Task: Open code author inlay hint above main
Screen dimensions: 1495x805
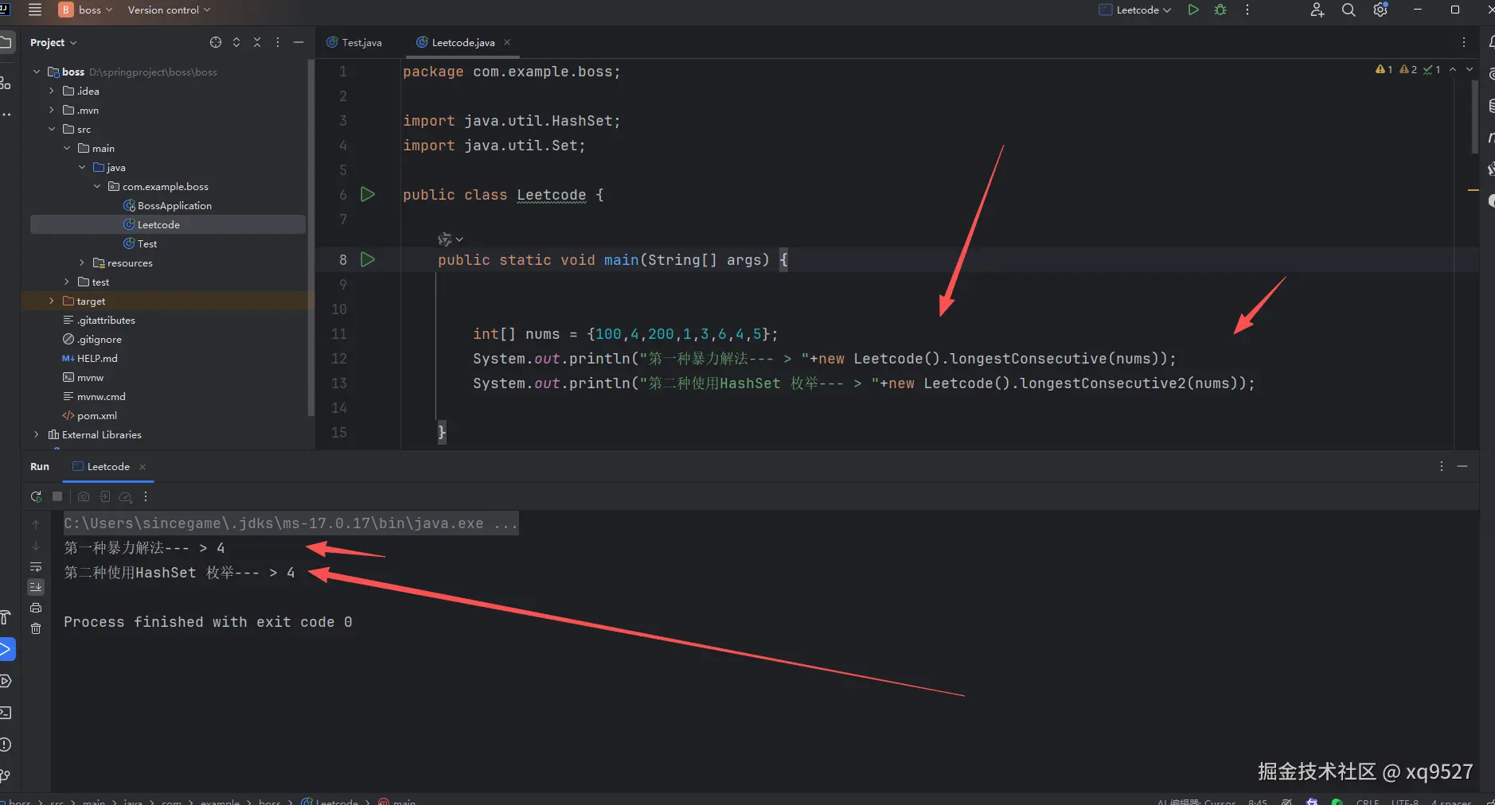Action: (x=450, y=239)
